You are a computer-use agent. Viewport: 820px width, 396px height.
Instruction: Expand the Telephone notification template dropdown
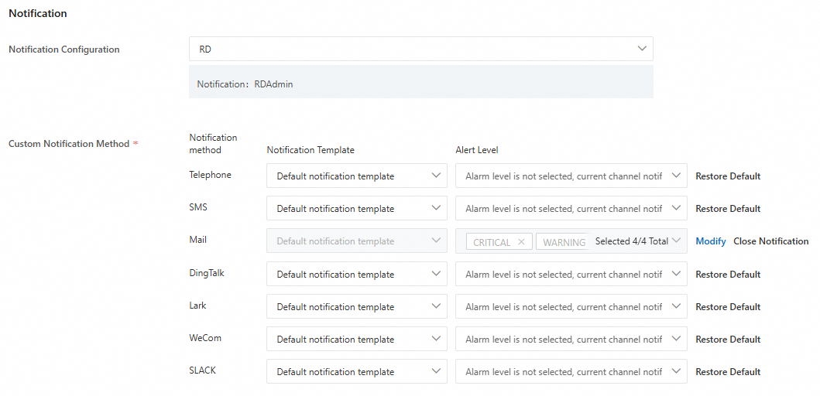tap(356, 176)
